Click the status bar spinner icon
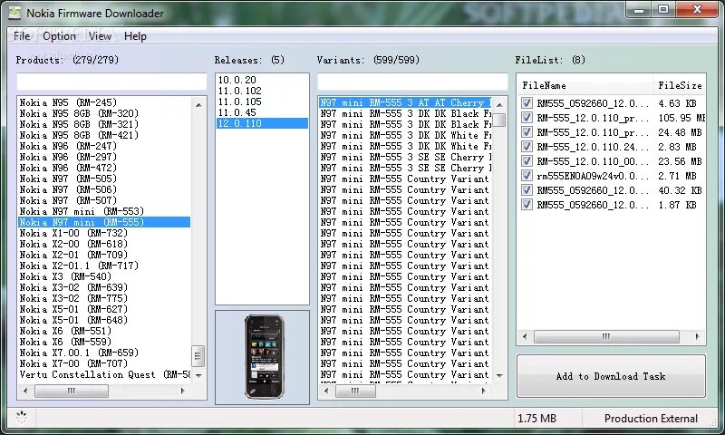This screenshot has height=435, width=725. coord(22,418)
